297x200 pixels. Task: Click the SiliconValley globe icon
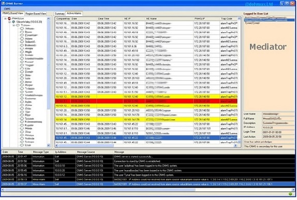click(13, 22)
